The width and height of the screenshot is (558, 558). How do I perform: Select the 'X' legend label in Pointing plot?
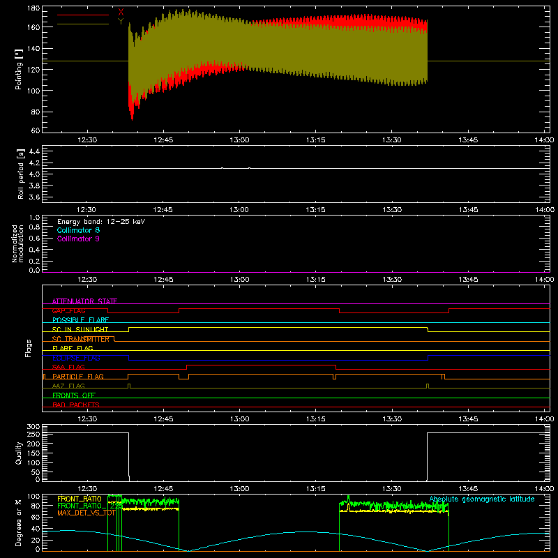(x=121, y=12)
